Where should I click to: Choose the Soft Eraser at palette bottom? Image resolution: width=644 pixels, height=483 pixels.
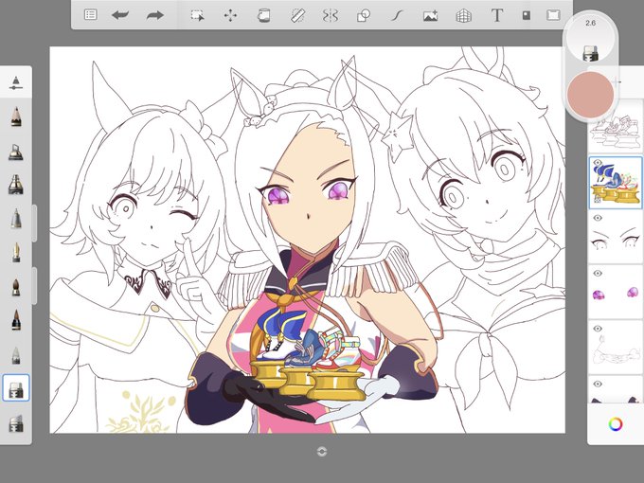(x=15, y=423)
